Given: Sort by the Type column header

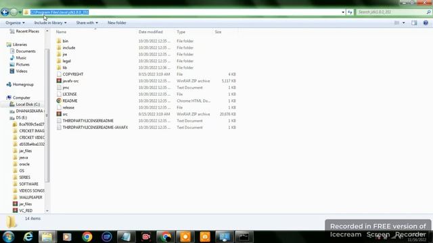Looking at the screenshot, I should tap(181, 32).
